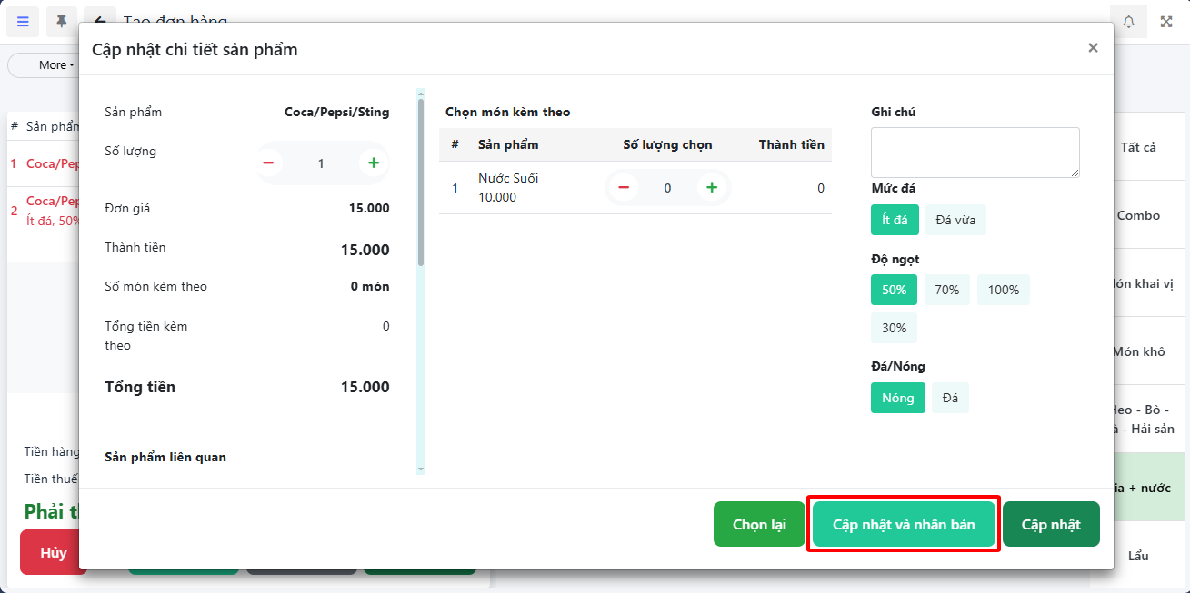Choose Đá vừa ice level
The image size is (1190, 593).
955,220
